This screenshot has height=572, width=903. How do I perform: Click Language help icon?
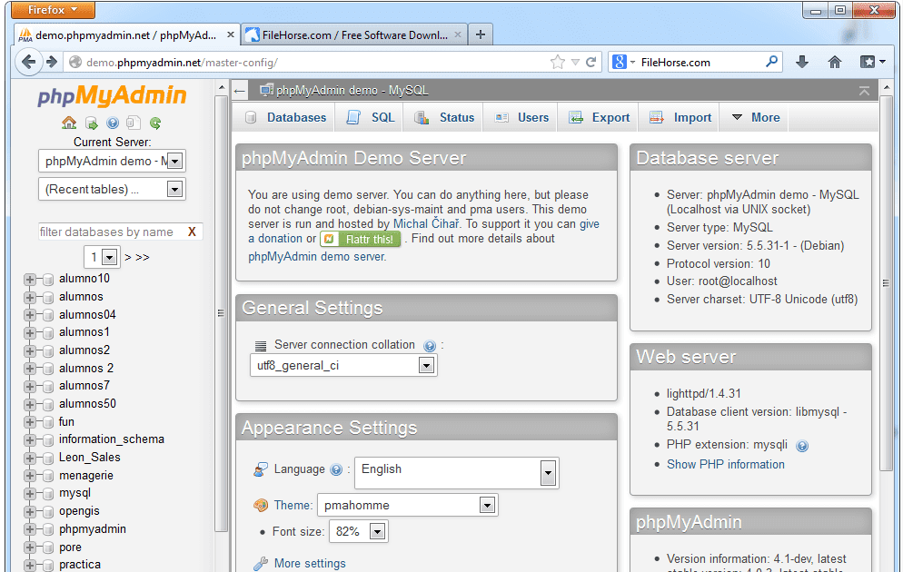(336, 470)
